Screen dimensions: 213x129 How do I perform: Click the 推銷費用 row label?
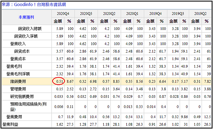tap(18, 82)
